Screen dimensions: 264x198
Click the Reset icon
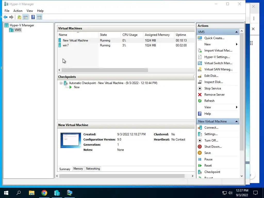pos(200,166)
